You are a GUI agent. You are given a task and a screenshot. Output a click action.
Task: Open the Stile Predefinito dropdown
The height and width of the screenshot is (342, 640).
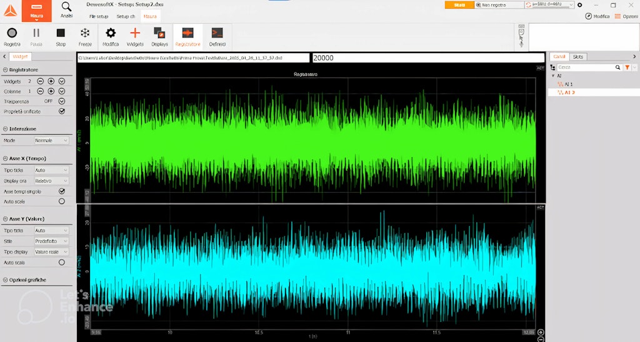pyautogui.click(x=51, y=241)
